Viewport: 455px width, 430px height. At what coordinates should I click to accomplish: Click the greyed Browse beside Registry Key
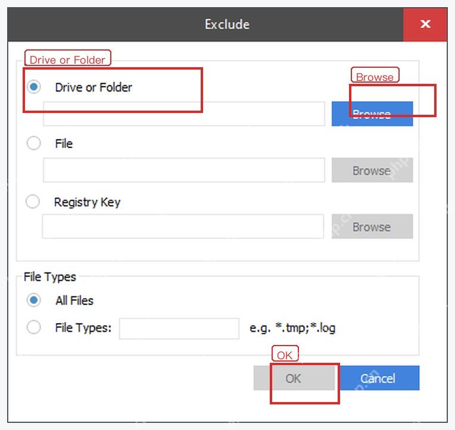[372, 227]
